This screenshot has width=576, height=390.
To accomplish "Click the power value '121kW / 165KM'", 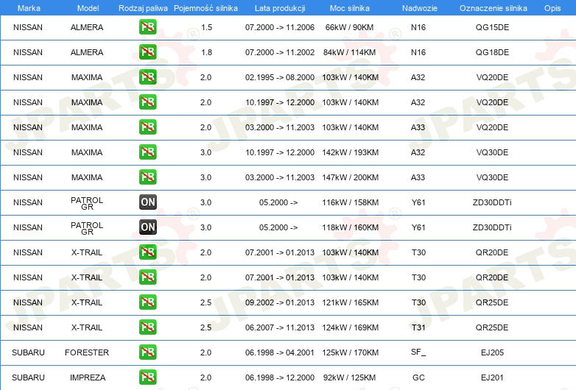I will (x=350, y=302).
